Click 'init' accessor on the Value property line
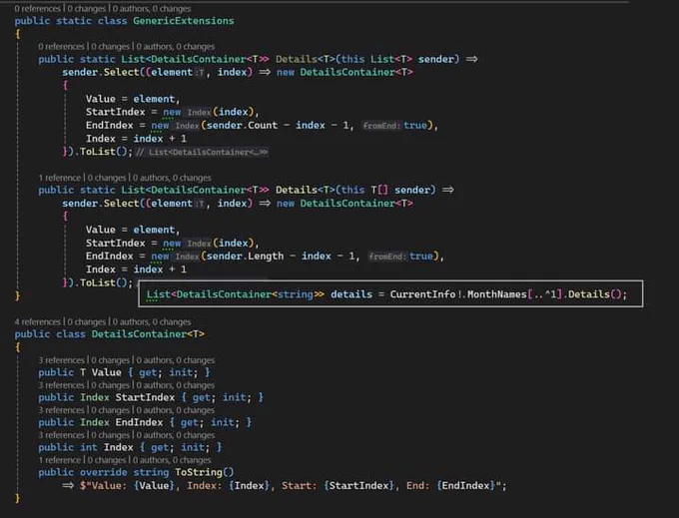 point(181,372)
